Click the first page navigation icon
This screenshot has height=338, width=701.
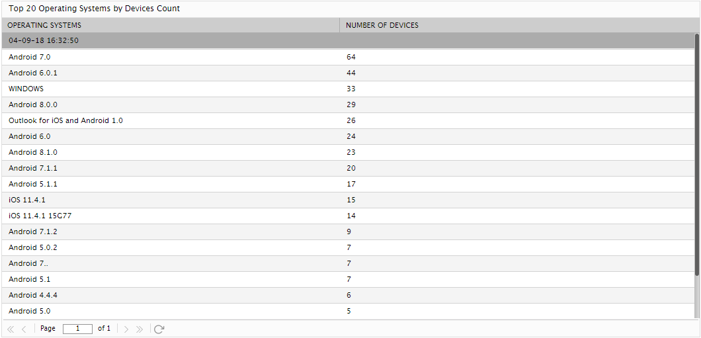pyautogui.click(x=11, y=329)
